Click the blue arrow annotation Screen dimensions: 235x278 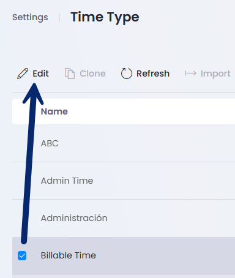point(31,163)
